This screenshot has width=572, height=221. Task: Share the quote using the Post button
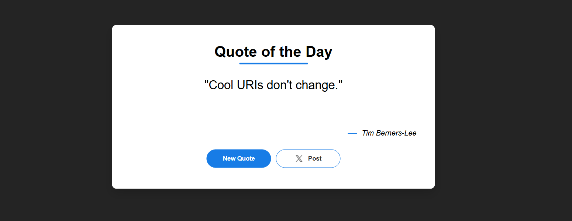[308, 159]
